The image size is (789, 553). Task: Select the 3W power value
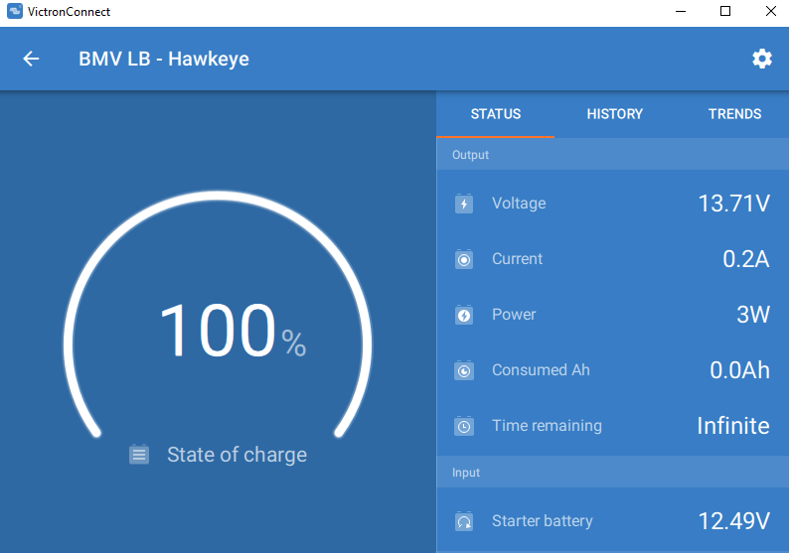click(753, 315)
